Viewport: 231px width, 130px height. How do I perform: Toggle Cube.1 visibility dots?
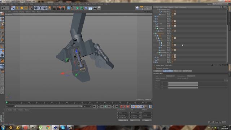click(170, 12)
